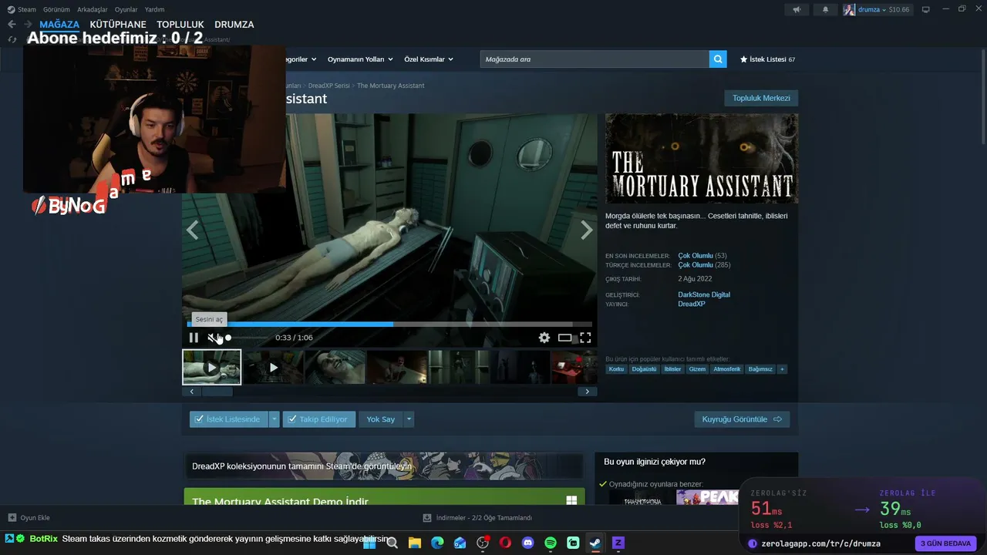Open the Gizem tag
The height and width of the screenshot is (555, 987).
point(697,369)
